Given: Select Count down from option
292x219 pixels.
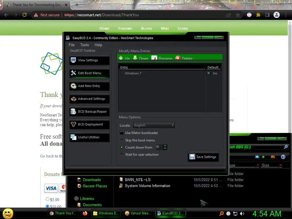Looking at the screenshot, I should pyautogui.click(x=121, y=147).
